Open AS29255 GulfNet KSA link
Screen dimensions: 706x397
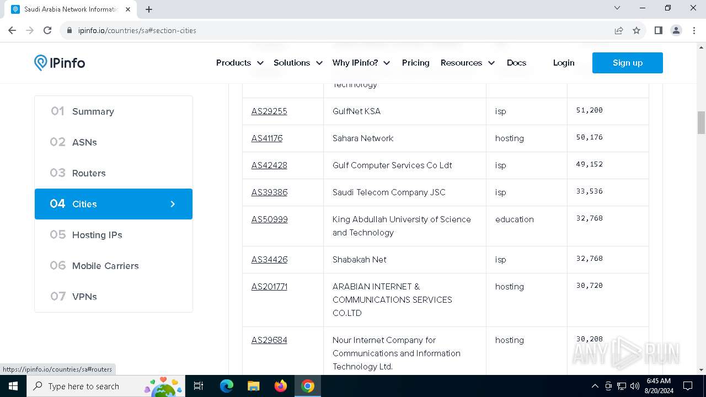pos(269,111)
